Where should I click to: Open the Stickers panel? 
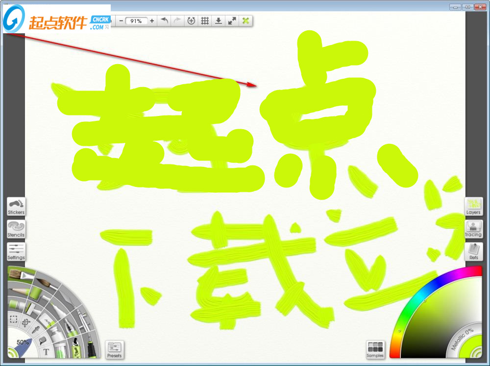click(16, 206)
